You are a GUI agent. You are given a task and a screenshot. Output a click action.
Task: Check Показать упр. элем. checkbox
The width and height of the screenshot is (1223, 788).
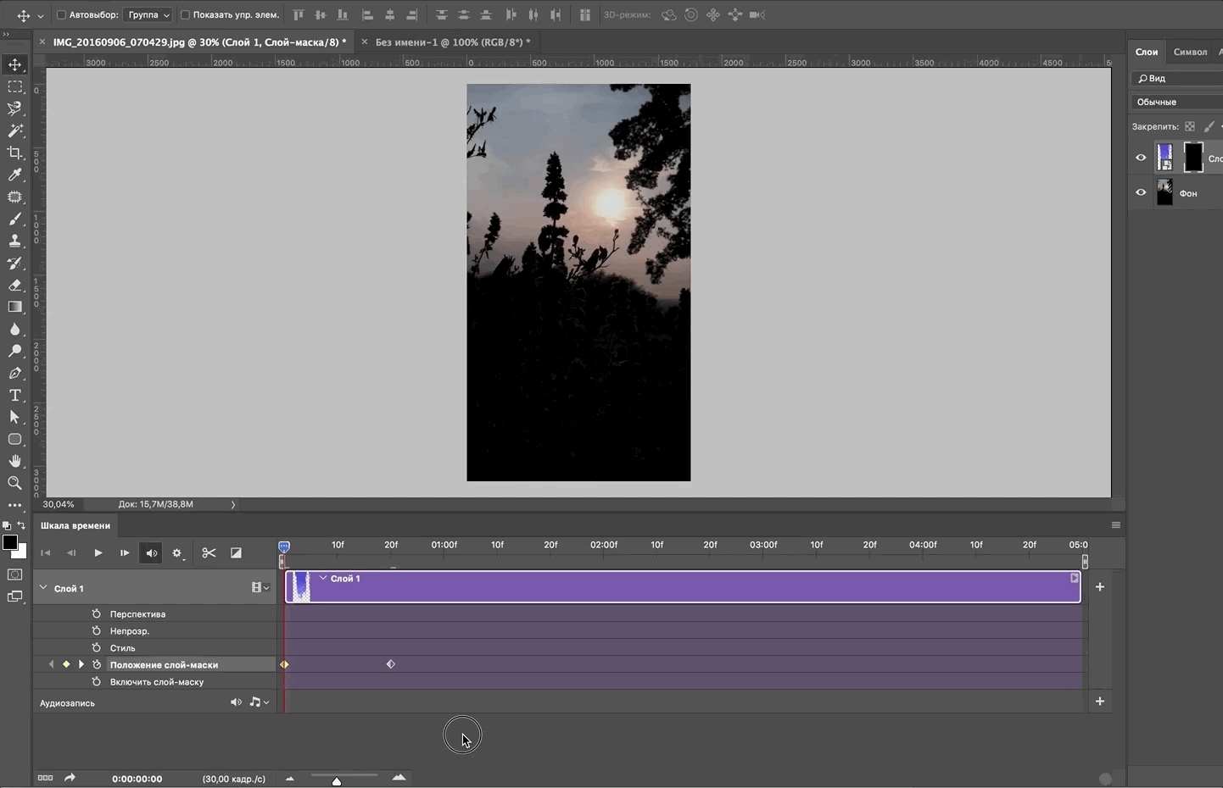click(x=185, y=15)
